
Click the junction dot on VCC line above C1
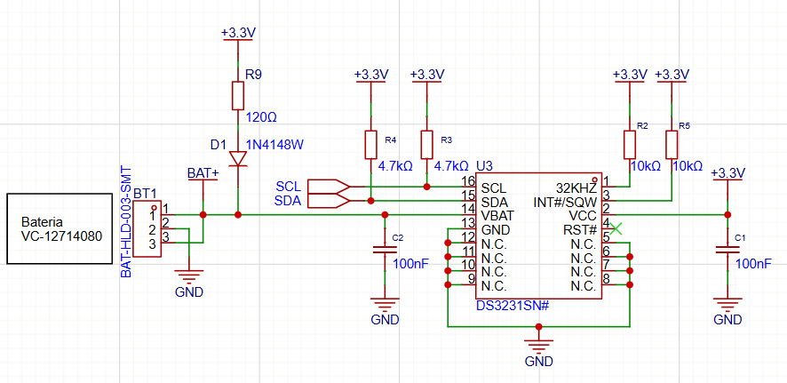727,215
